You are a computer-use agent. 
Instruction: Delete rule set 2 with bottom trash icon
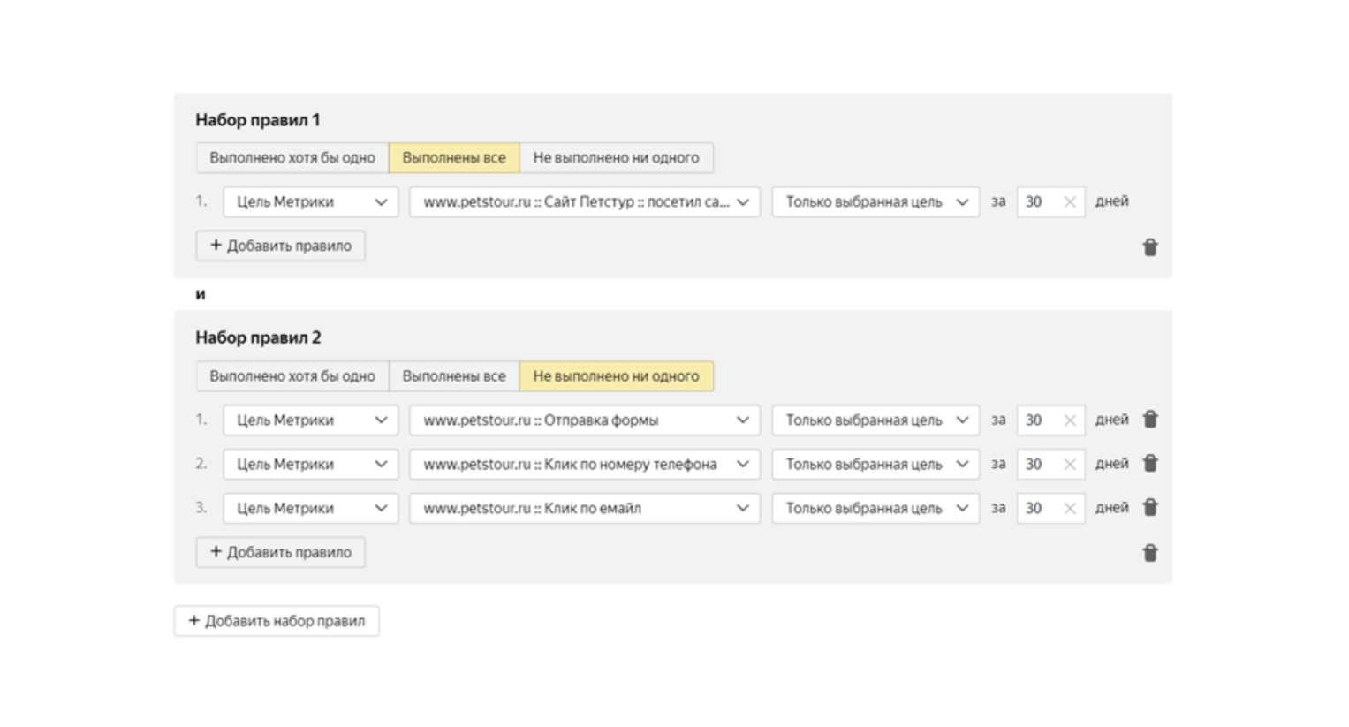[x=1149, y=553]
